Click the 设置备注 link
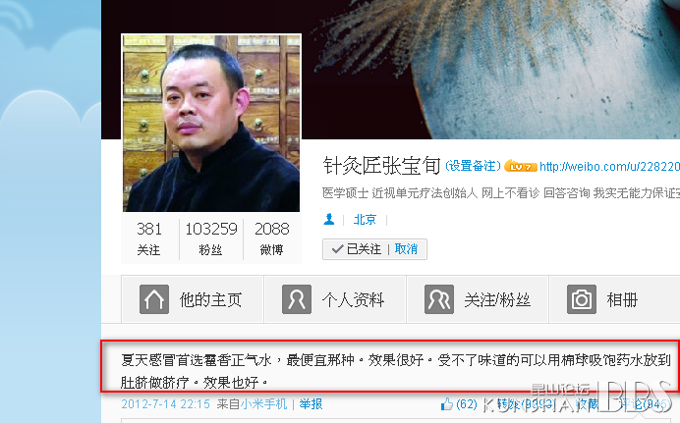Viewport: 680px width, 423px height. [473, 166]
